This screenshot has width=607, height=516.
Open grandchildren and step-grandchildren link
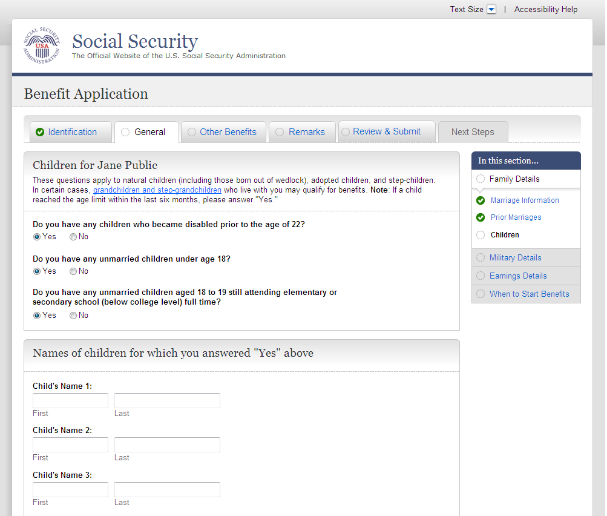point(157,190)
